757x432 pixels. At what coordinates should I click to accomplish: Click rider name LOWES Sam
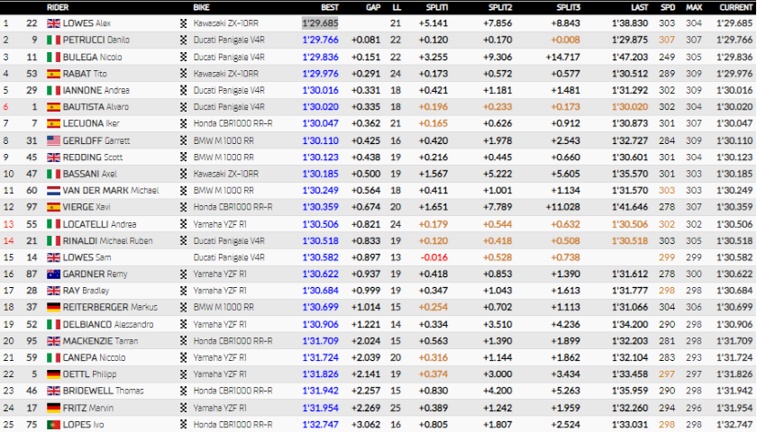pyautogui.click(x=87, y=257)
